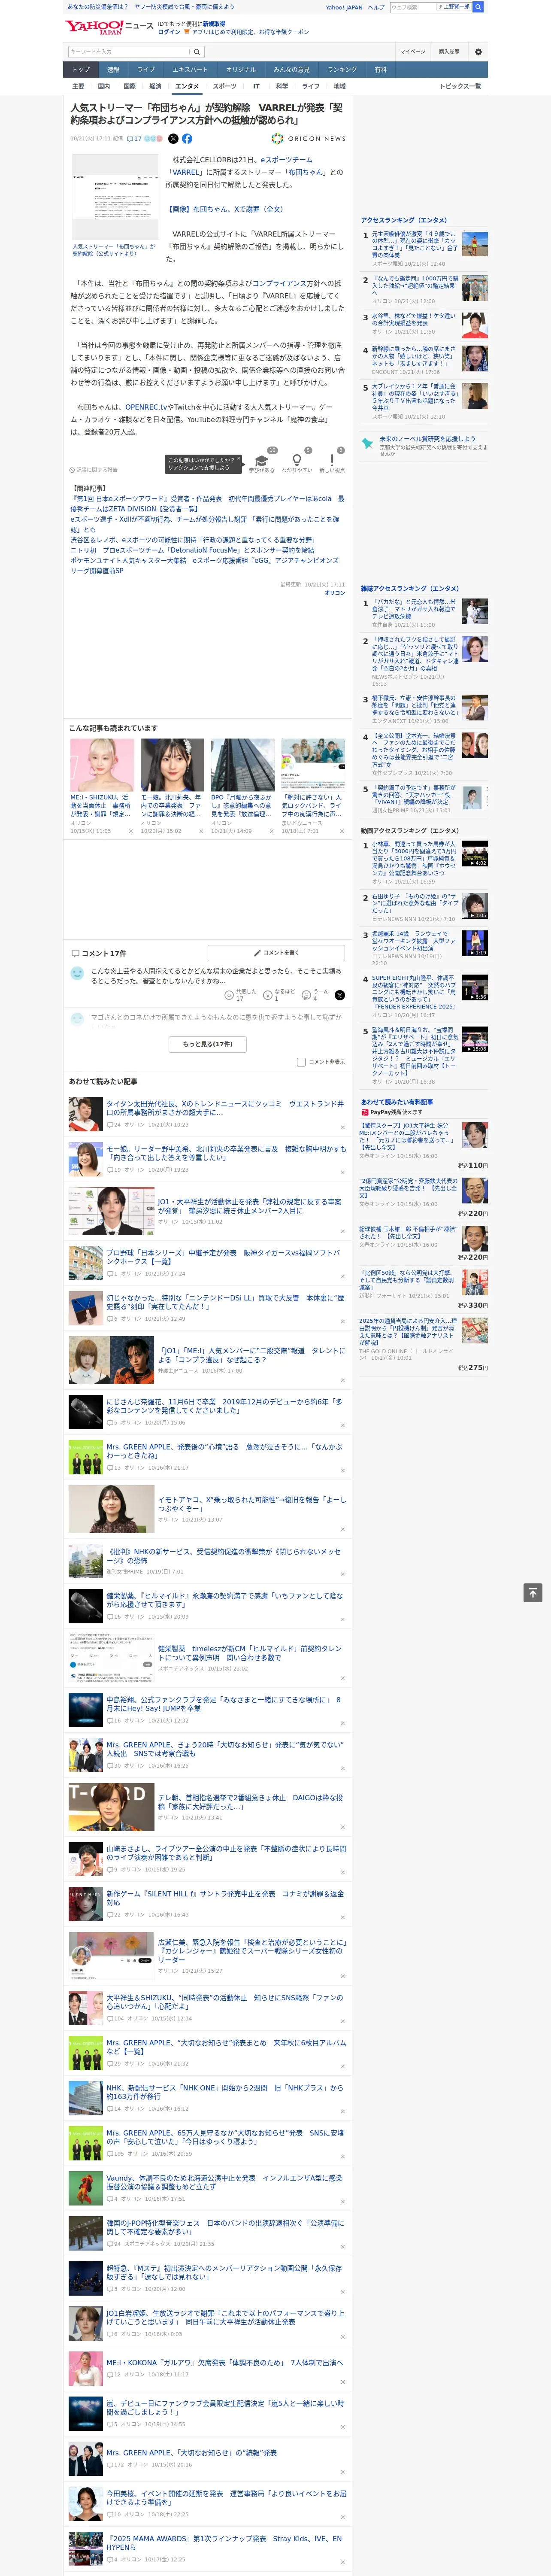
Task: Click コメントを書く button
Action: click(276, 953)
